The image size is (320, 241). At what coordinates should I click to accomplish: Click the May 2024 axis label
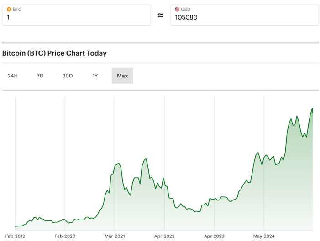pos(264,236)
